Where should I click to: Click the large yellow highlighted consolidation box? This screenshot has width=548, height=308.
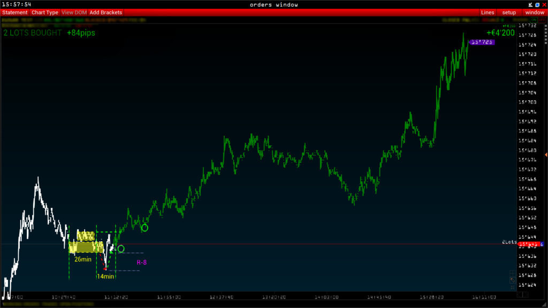click(x=86, y=247)
